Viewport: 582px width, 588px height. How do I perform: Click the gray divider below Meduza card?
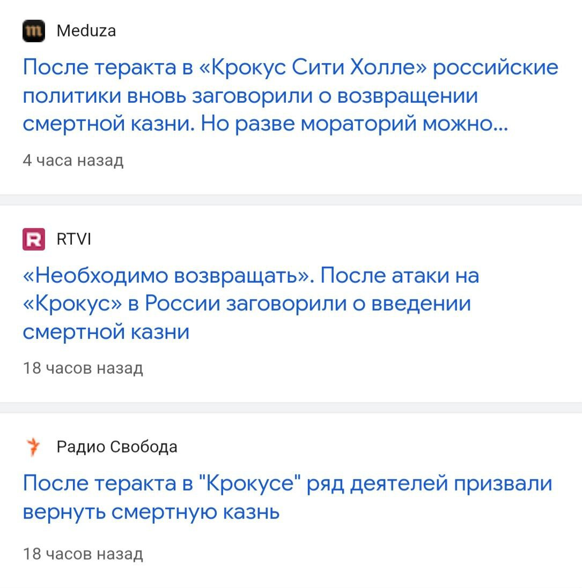[291, 200]
